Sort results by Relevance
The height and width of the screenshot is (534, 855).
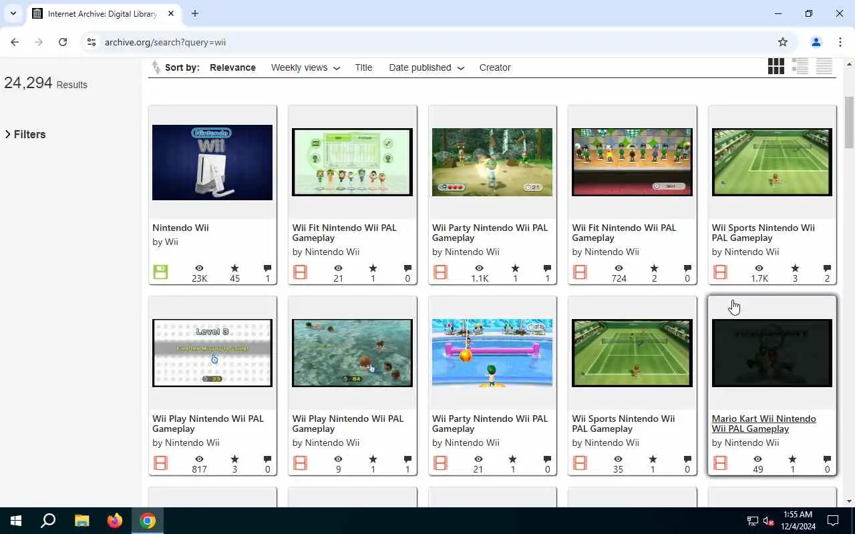pos(232,67)
